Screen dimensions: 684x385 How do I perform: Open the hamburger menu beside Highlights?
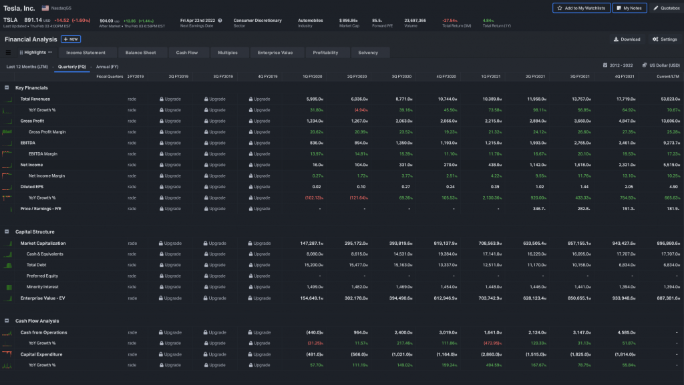pos(8,52)
